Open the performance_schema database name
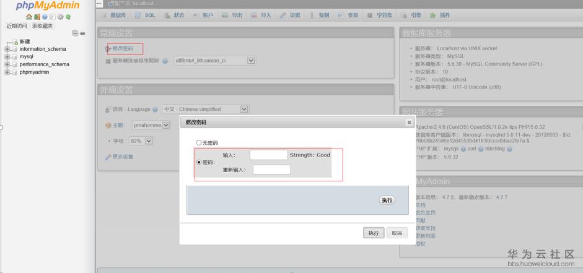Image resolution: width=583 pixels, height=273 pixels. point(44,64)
